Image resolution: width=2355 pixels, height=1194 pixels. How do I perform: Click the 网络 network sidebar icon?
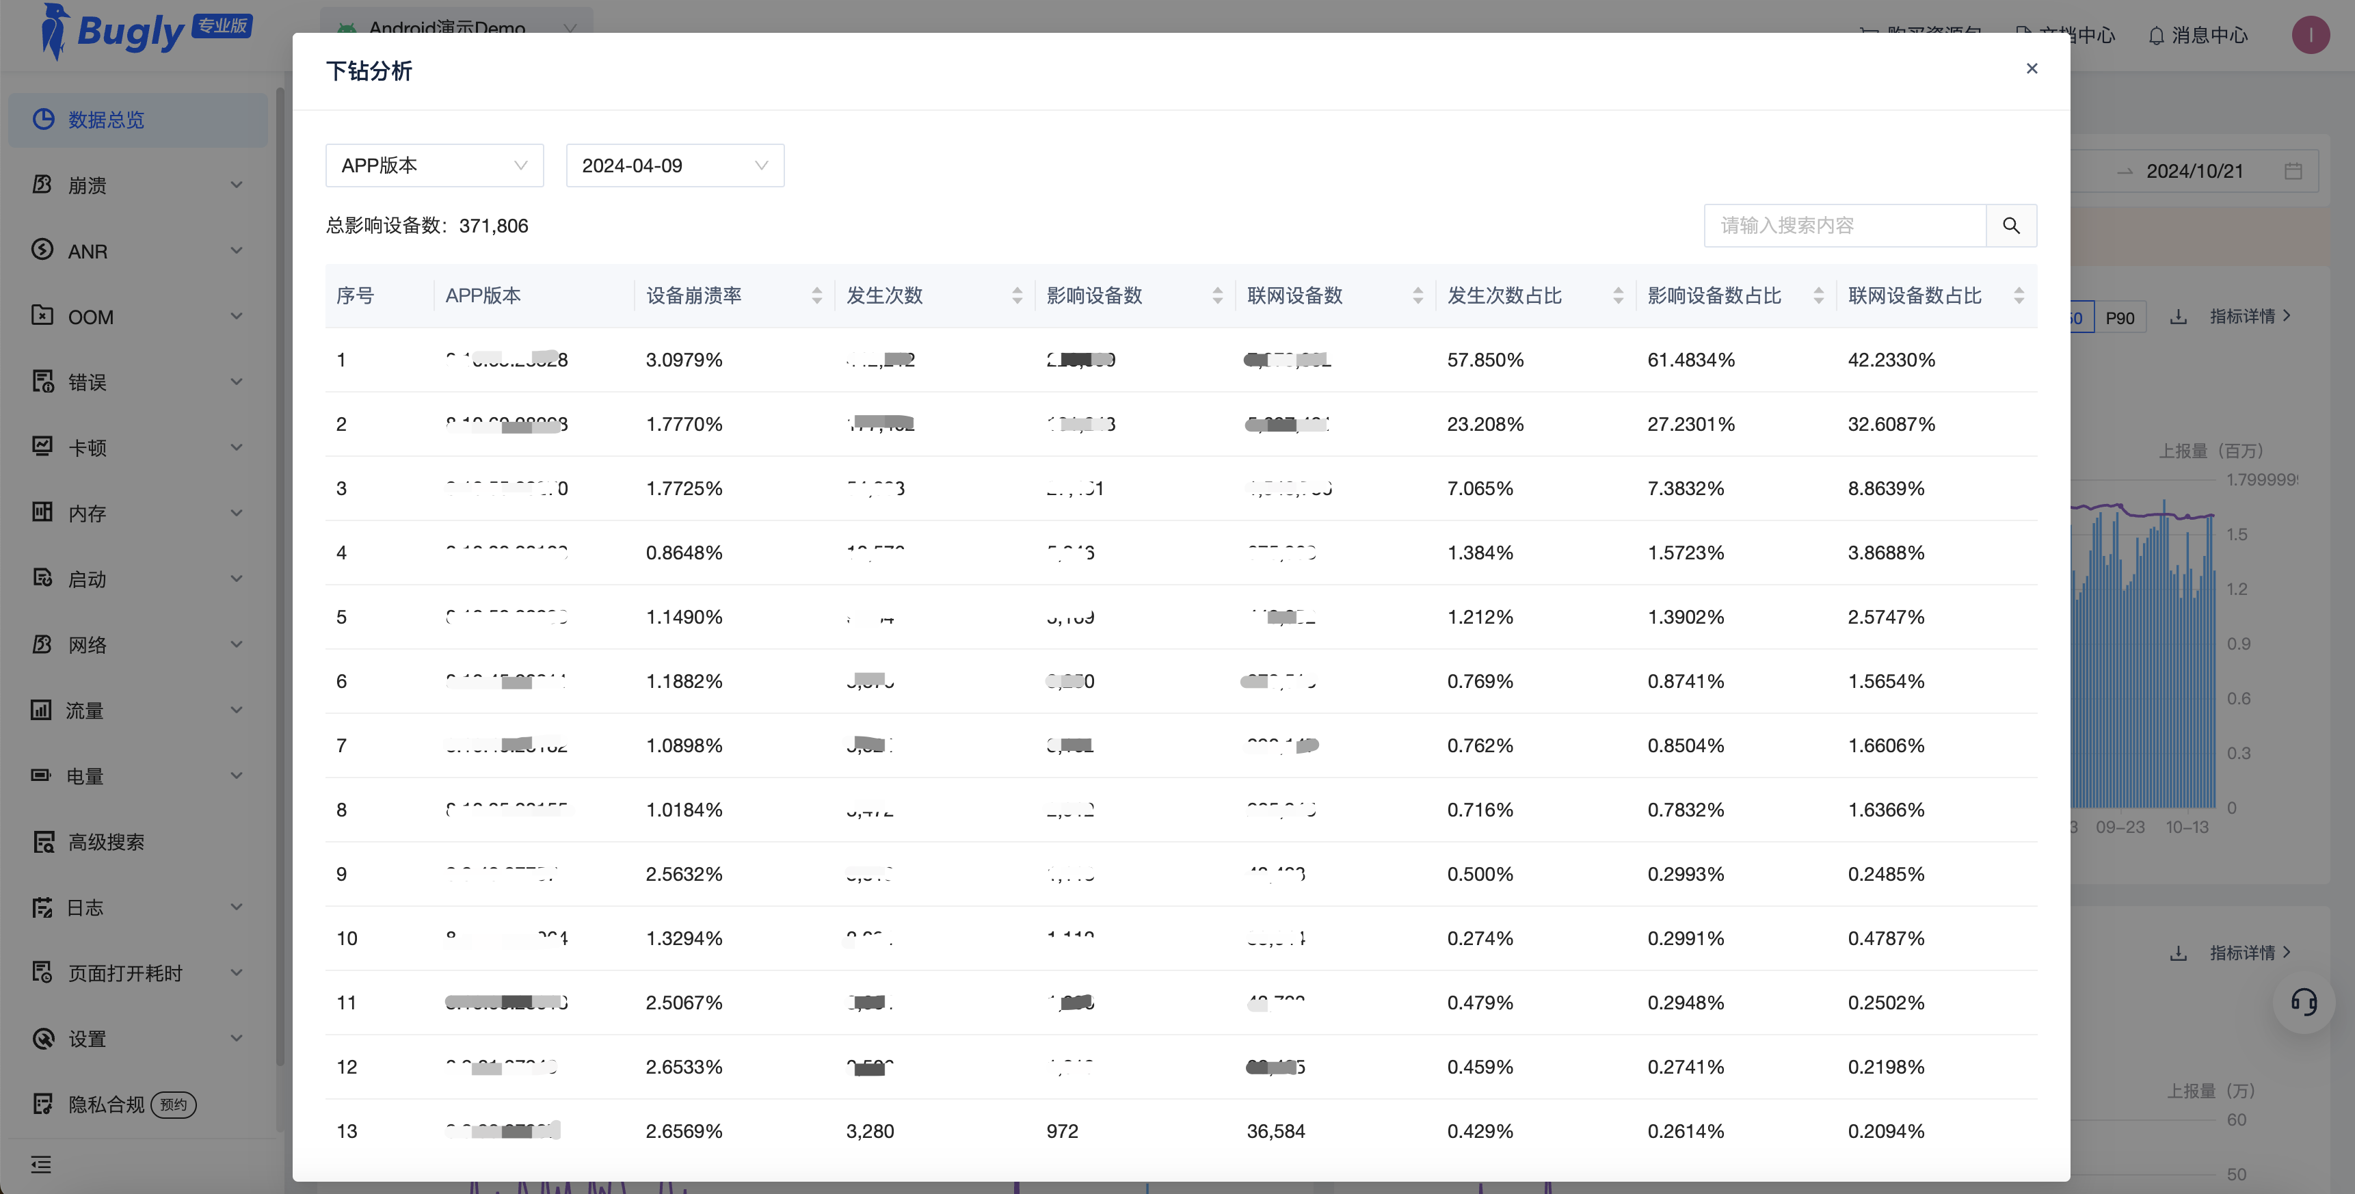[x=42, y=644]
